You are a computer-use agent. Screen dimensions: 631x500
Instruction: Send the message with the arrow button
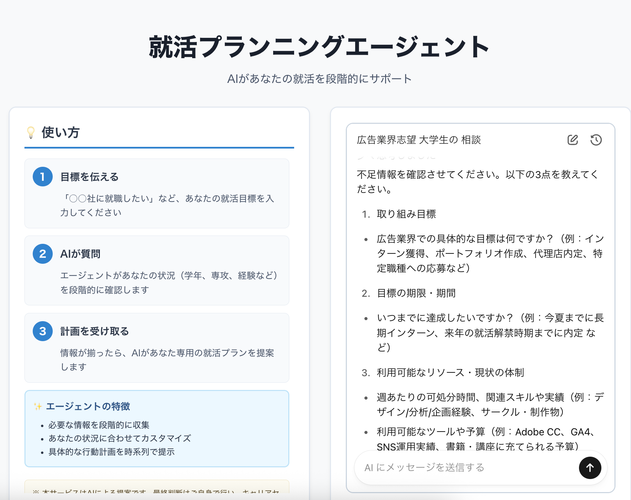tap(590, 468)
